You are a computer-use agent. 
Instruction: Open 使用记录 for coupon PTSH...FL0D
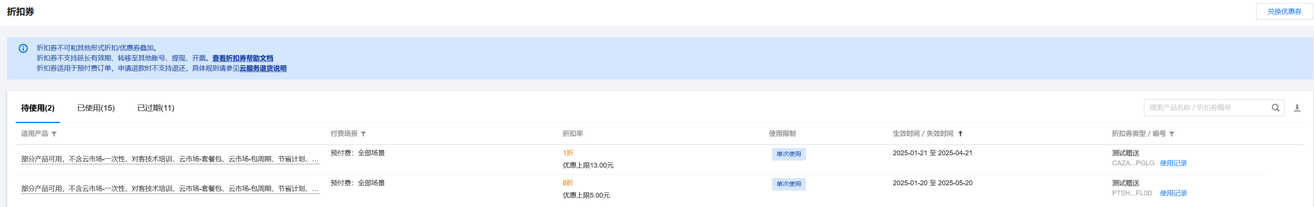[x=1173, y=193]
